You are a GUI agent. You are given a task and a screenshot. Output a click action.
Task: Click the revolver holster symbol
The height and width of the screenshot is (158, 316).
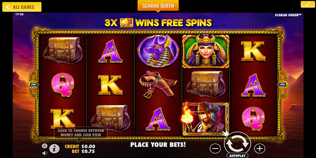tap(158, 85)
